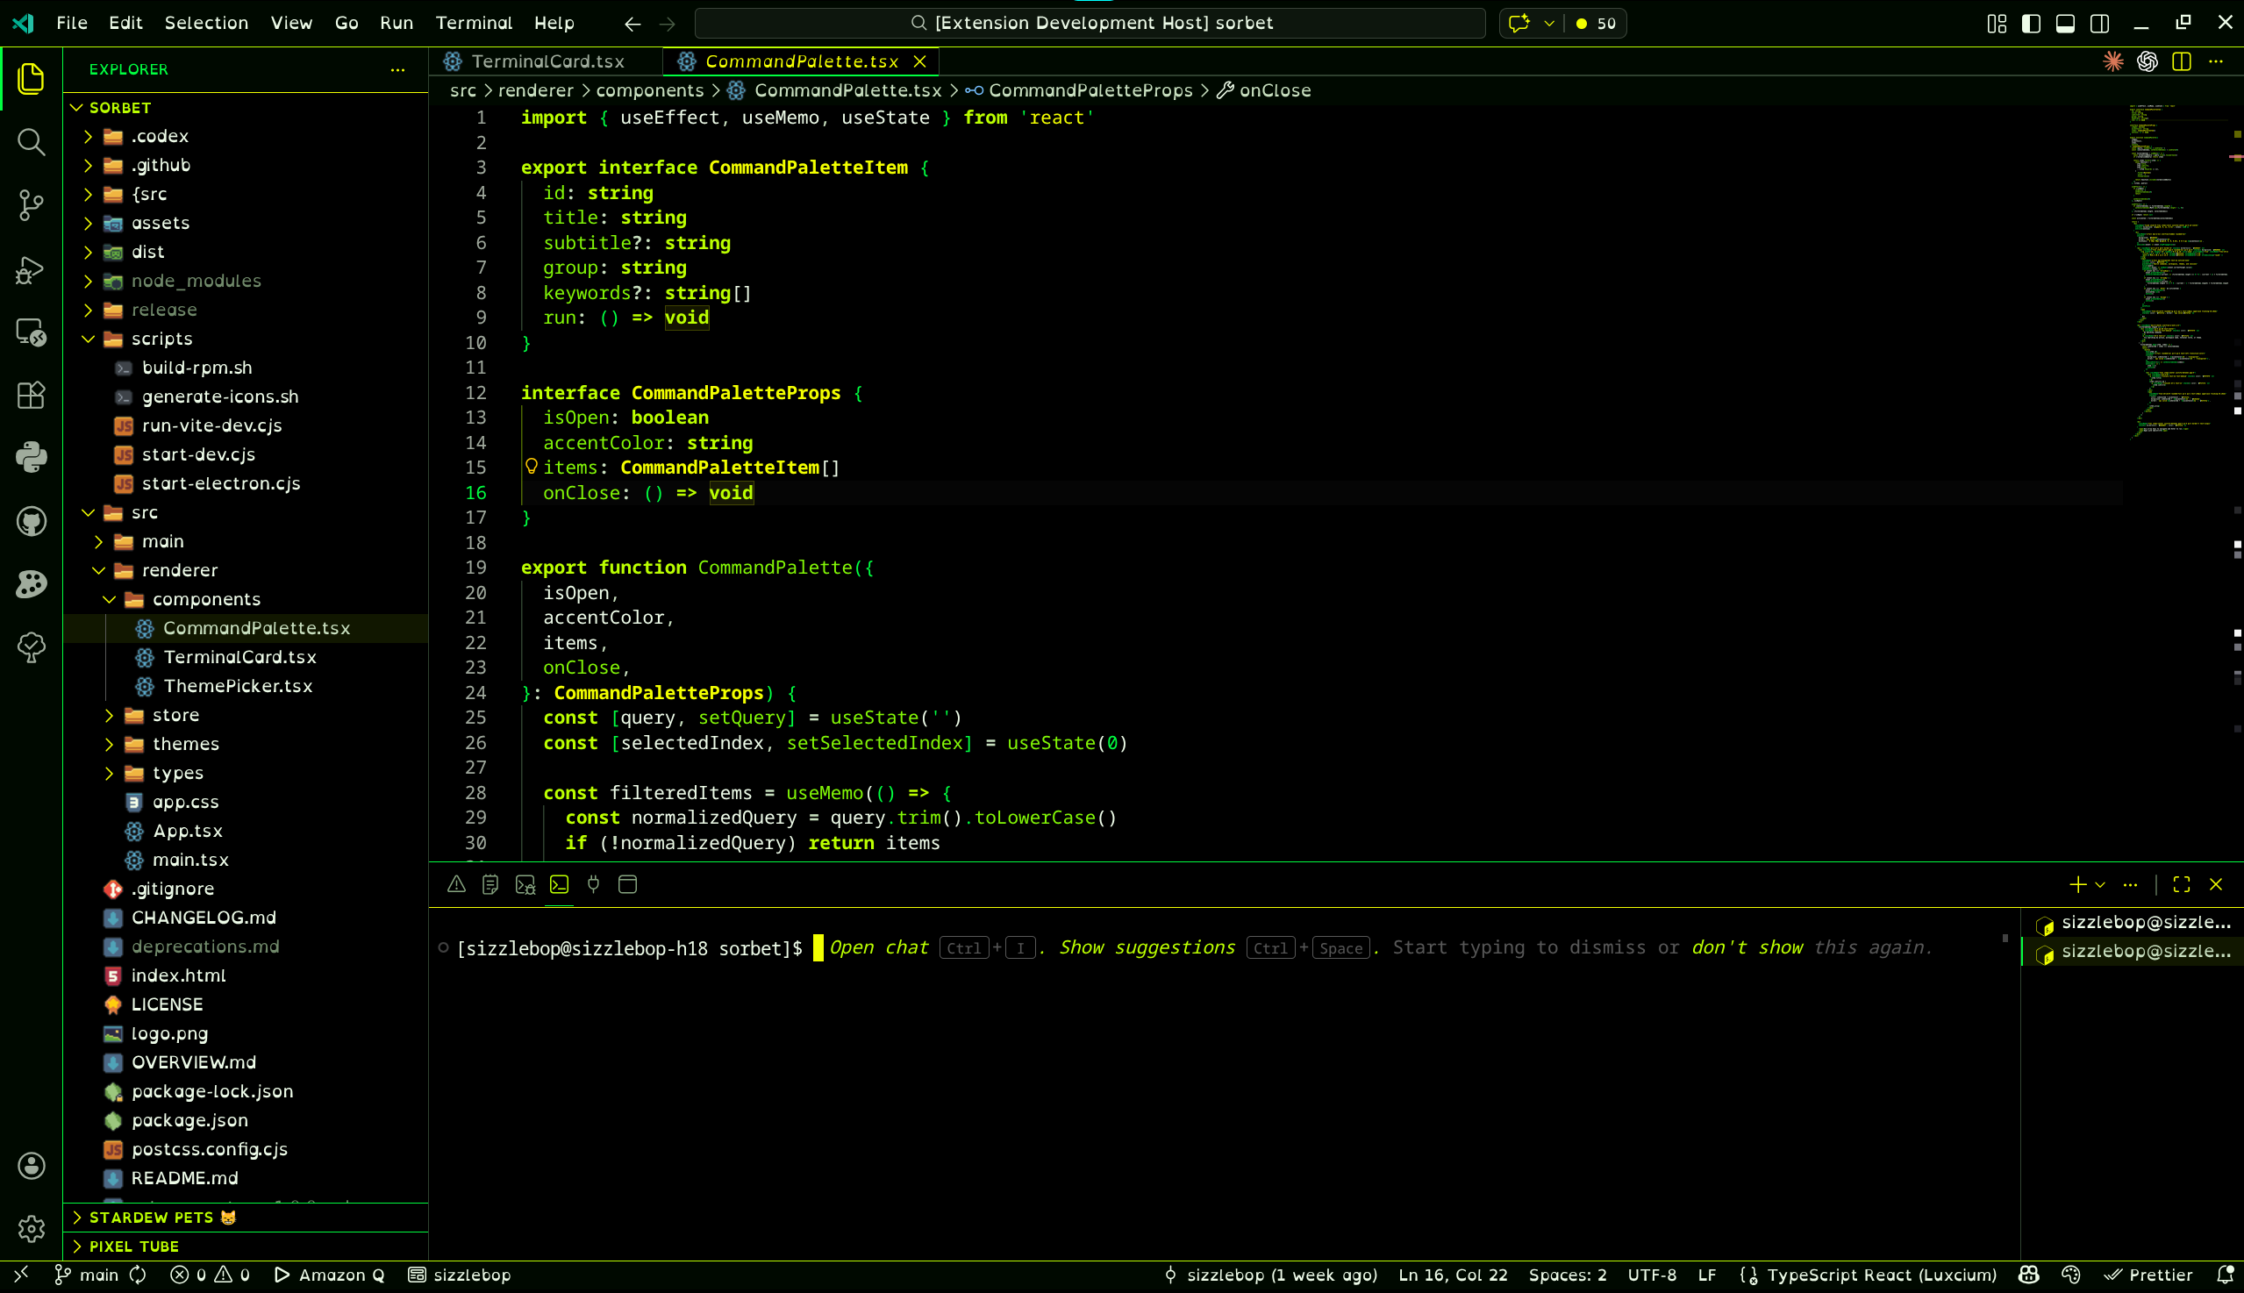This screenshot has height=1293, width=2244.
Task: Open Run and Debug view
Action: click(31, 269)
